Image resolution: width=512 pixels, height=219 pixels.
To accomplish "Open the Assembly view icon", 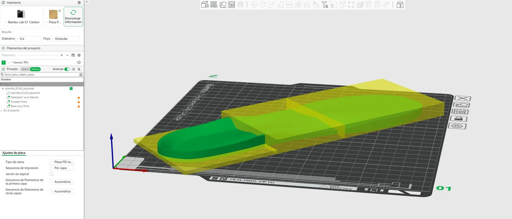I will pyautogui.click(x=400, y=4).
